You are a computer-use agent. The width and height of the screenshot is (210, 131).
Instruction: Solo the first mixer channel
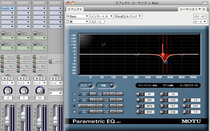(x=7, y=57)
